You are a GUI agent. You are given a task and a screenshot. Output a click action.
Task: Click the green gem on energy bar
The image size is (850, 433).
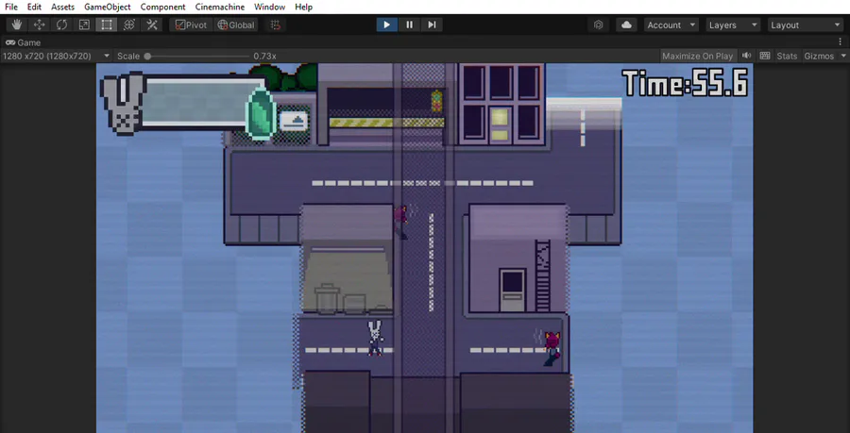pyautogui.click(x=262, y=113)
